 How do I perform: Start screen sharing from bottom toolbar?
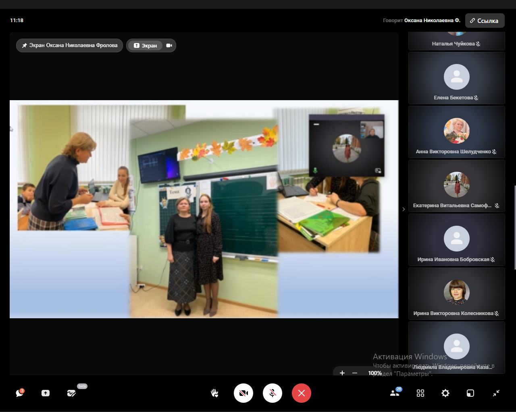tap(46, 393)
